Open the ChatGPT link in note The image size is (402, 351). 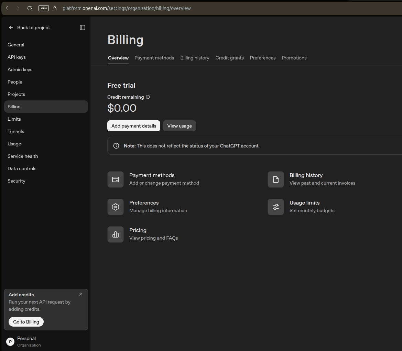coord(230,146)
